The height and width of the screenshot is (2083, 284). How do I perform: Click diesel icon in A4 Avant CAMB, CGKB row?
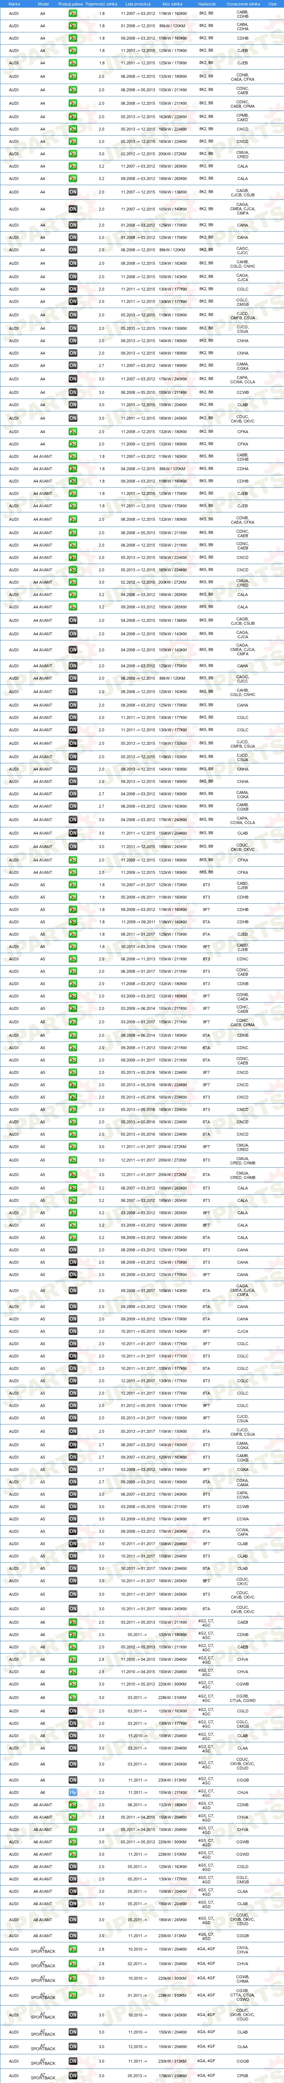73,806
